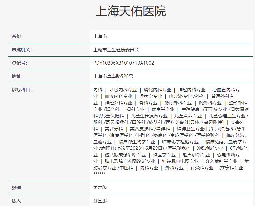
Task: Click 儿童营养专业 entry
Action: click(188, 116)
